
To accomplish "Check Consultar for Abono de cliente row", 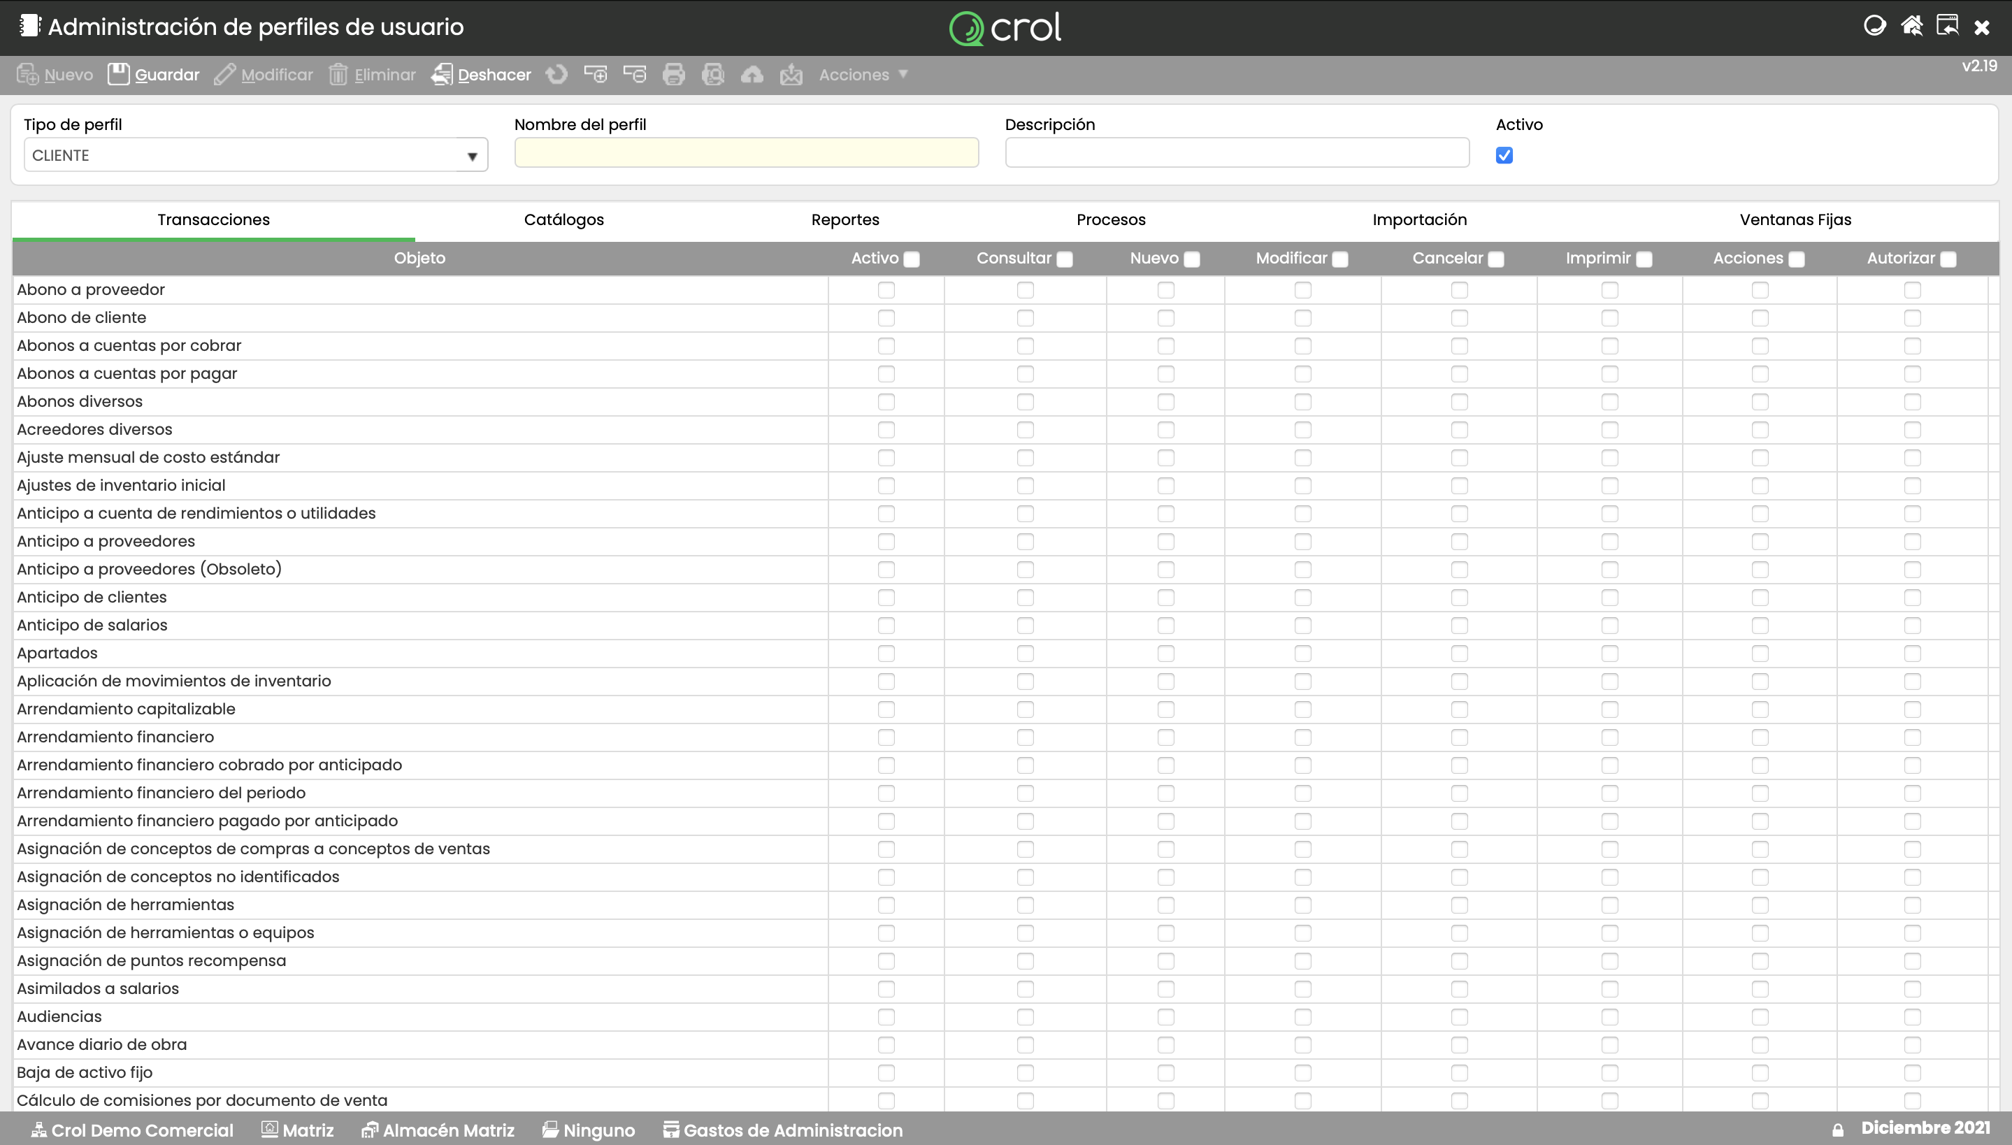I will coord(1026,319).
